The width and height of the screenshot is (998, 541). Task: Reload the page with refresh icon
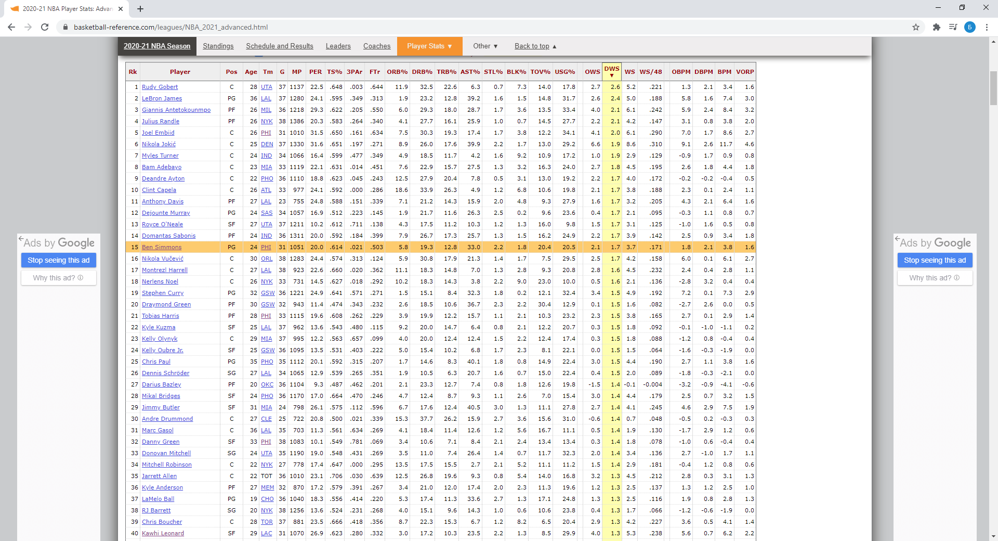pos(45,27)
